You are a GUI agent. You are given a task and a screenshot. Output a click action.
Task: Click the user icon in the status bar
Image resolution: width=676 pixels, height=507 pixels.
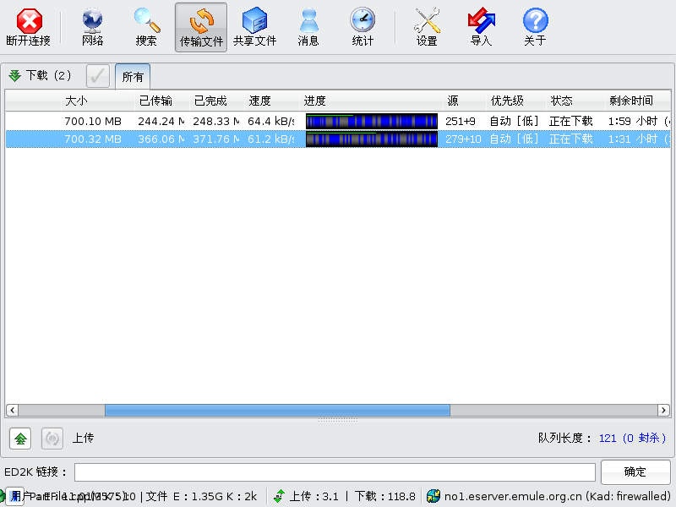(x=15, y=496)
